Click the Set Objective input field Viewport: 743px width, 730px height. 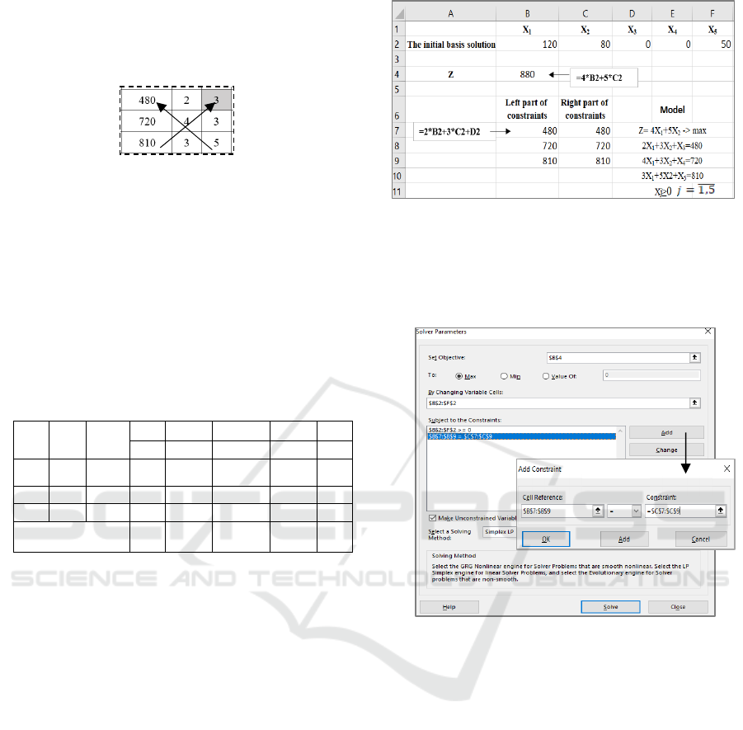click(616, 358)
